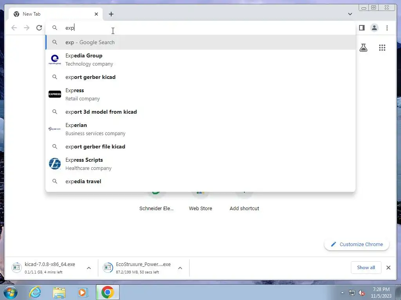This screenshot has height=300, width=401.
Task: Pick 'expedia travel' suggestion
Action: coord(200,181)
